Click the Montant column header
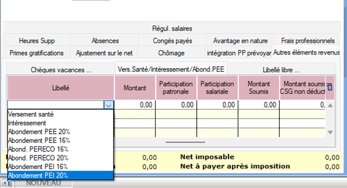Screen dimensions: 347x188 135,88
